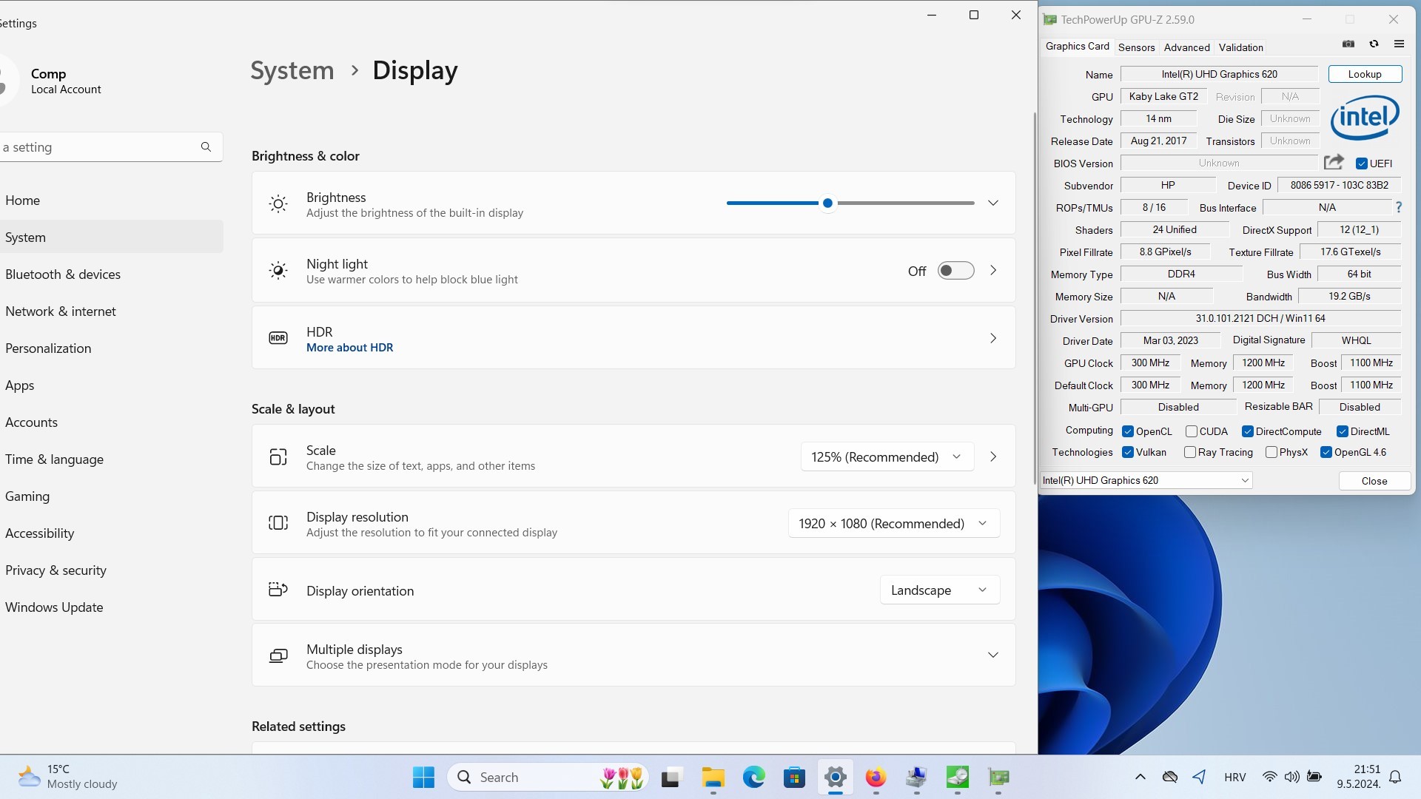1421x799 pixels.
Task: Toggle the Night light switch
Action: (x=955, y=271)
